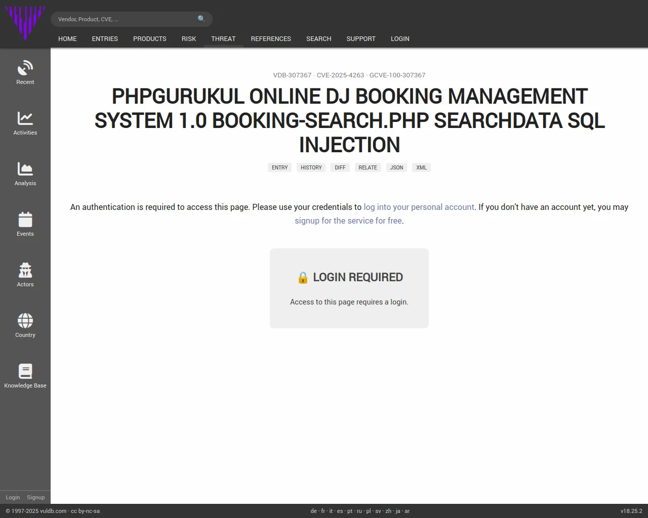
Task: Click the Signup link in sidebar footer
Action: 36,497
